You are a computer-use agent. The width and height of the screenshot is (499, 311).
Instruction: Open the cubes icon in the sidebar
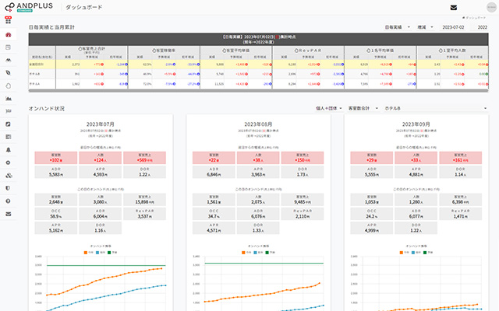(9, 176)
